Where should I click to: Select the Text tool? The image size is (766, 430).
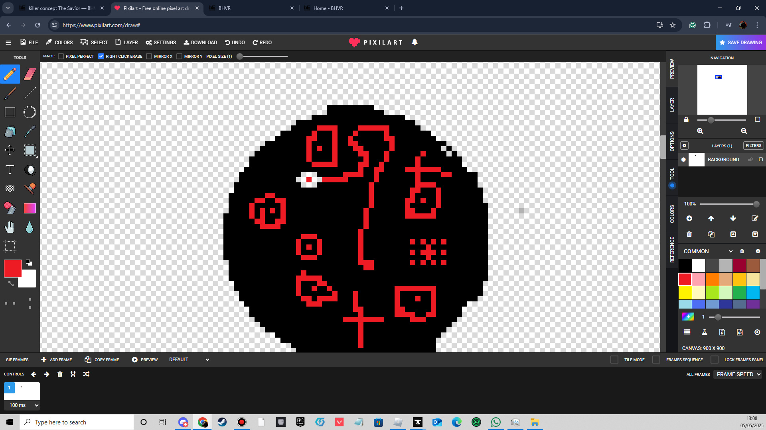tap(10, 170)
